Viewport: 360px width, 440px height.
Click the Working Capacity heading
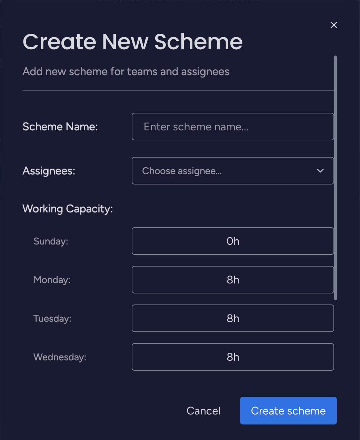tap(68, 209)
